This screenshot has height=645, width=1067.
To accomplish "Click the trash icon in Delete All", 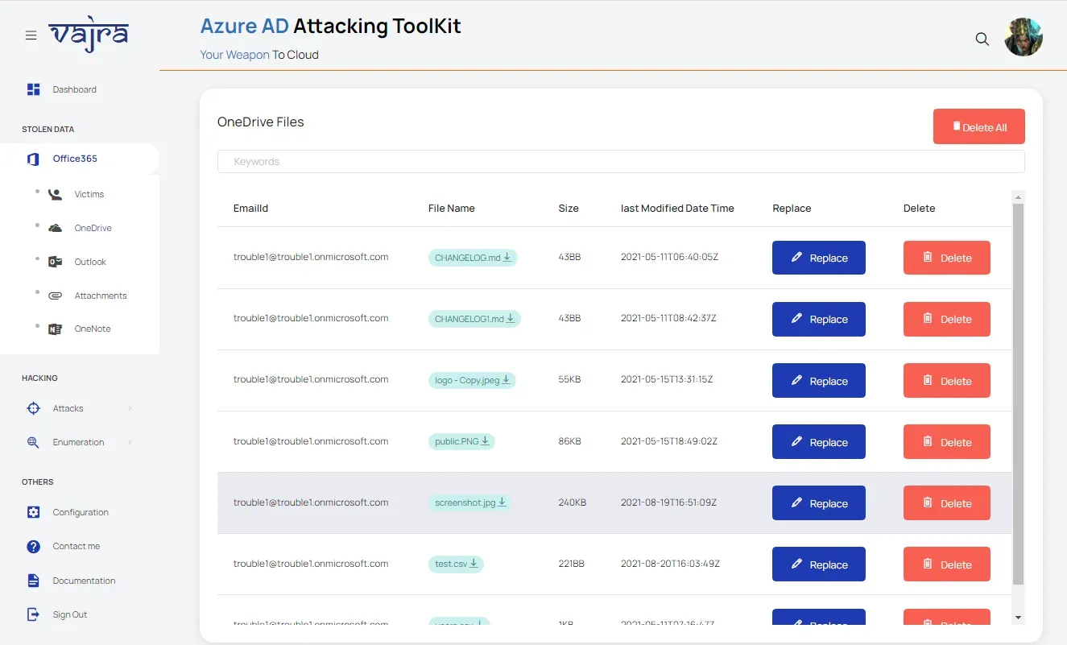I will pos(957,126).
